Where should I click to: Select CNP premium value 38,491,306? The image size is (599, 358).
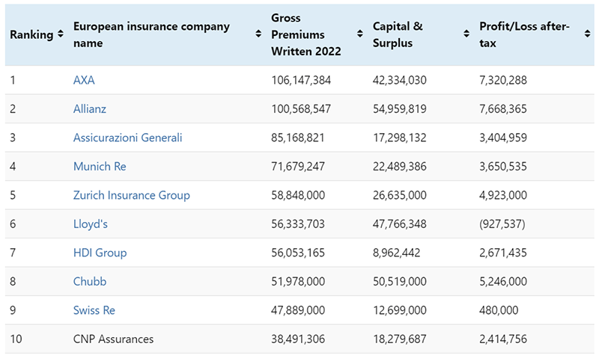tap(298, 339)
